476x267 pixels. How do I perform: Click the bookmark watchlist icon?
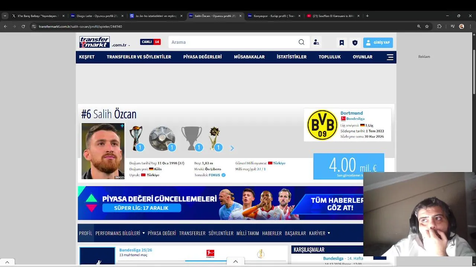341,43
